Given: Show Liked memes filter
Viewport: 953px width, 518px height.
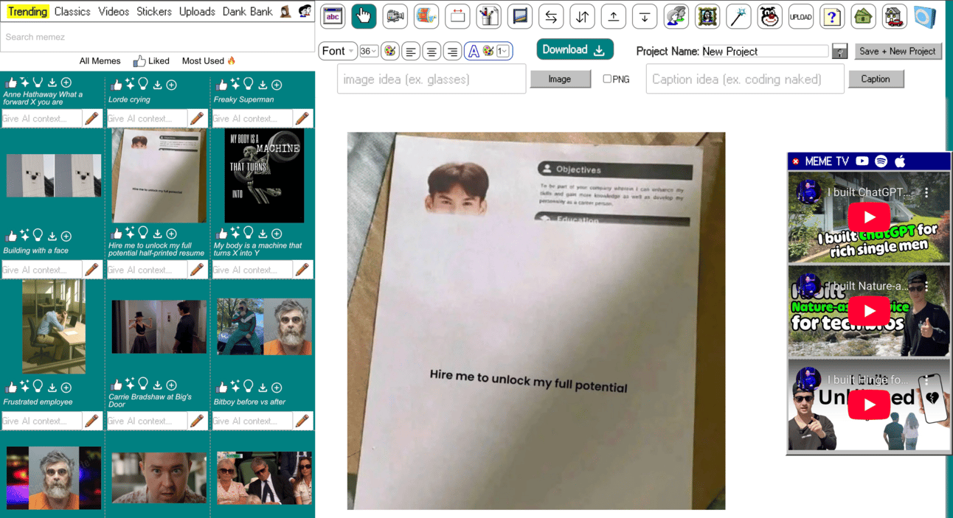Looking at the screenshot, I should click(151, 61).
